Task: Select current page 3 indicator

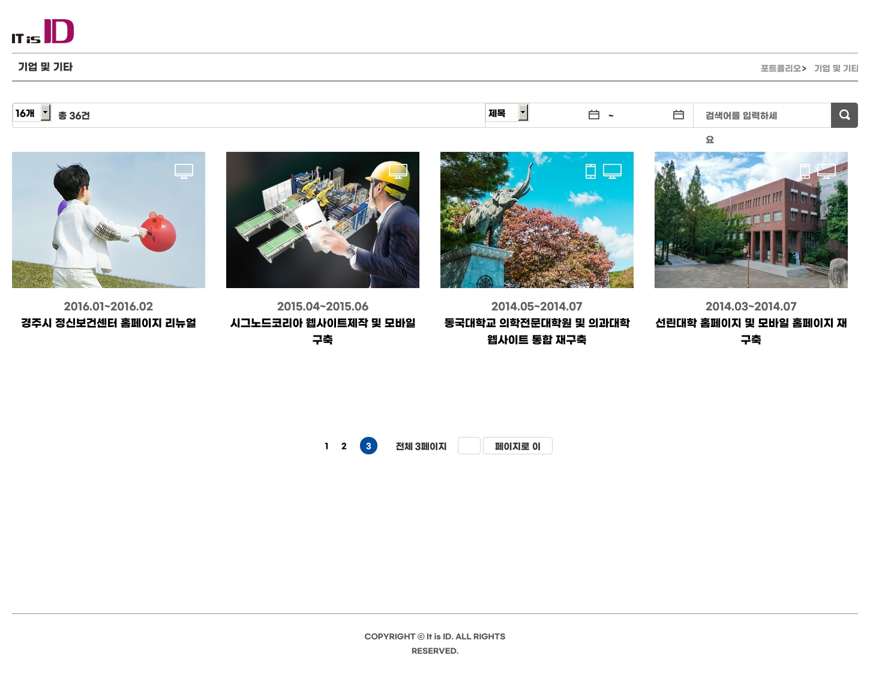Action: pyautogui.click(x=368, y=446)
